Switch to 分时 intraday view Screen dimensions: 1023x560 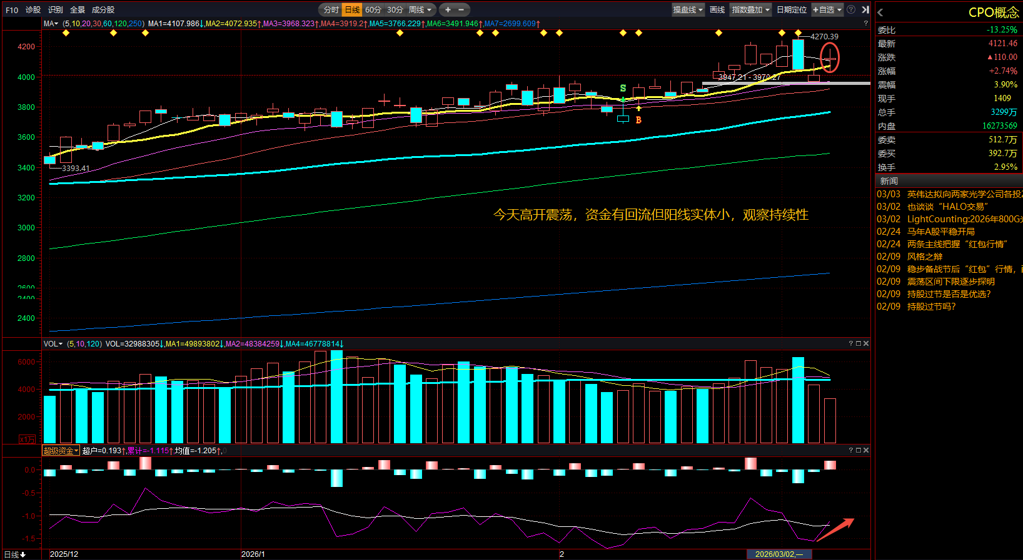click(x=331, y=10)
